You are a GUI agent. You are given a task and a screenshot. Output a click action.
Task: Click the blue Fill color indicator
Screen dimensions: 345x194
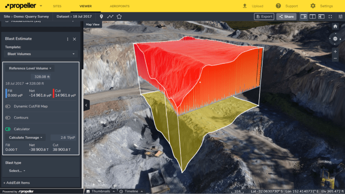tap(6, 93)
